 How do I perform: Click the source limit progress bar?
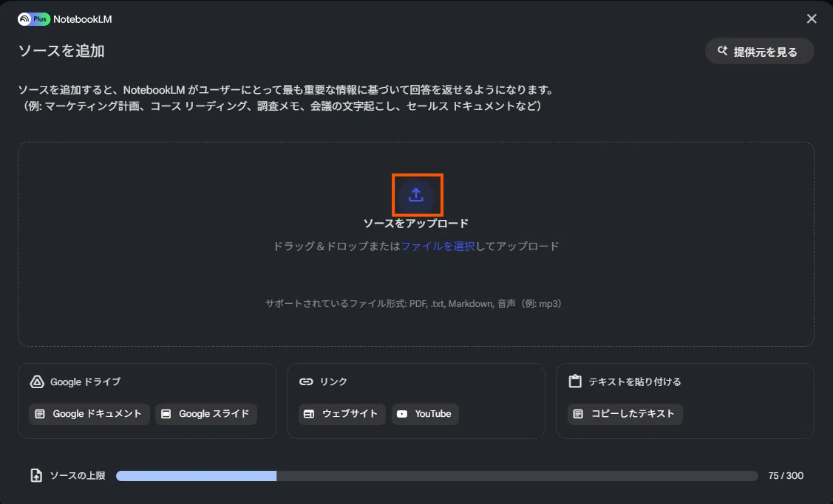(x=437, y=476)
